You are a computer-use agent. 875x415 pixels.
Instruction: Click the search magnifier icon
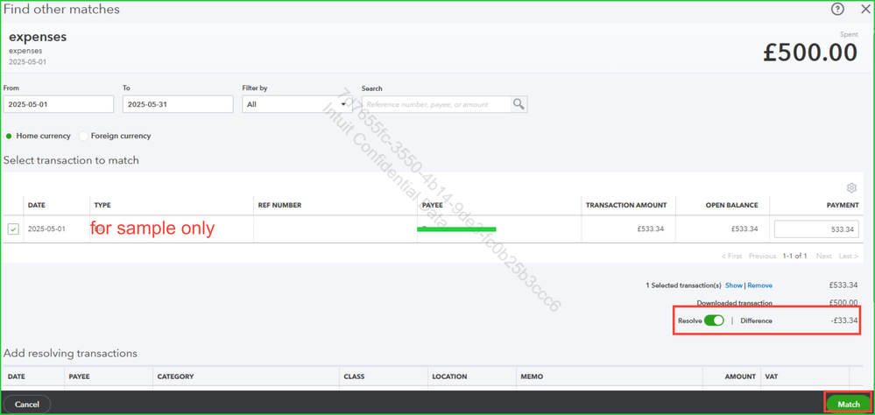click(x=519, y=104)
